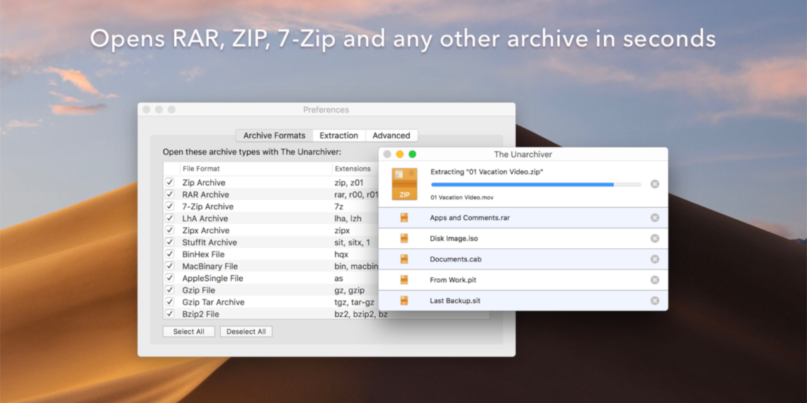
Task: Open the Advanced preferences tab
Action: 391,136
